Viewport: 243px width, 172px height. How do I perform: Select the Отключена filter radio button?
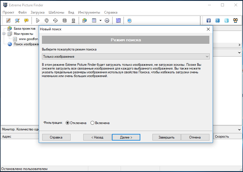pyautogui.click(x=68, y=123)
